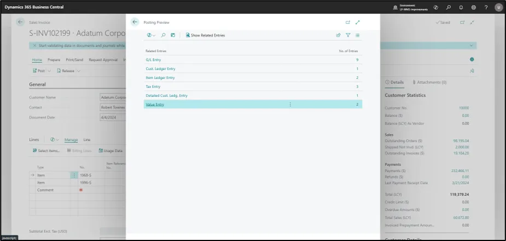Click the Tax Entry count 3
This screenshot has height=241, width=506.
point(357,87)
